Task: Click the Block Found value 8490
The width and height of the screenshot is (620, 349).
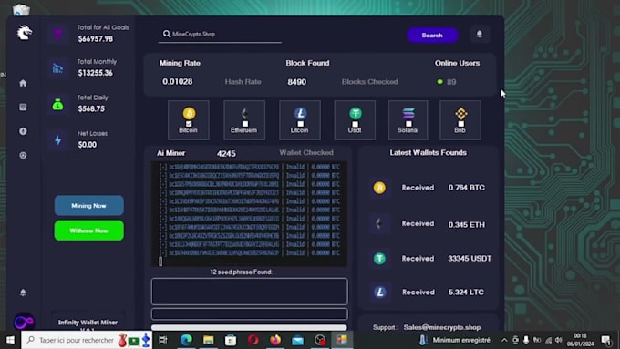Action: pyautogui.click(x=297, y=82)
